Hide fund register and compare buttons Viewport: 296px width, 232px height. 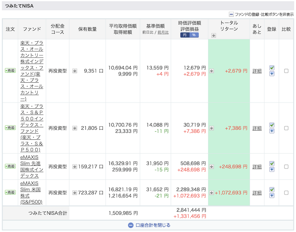[261, 14]
